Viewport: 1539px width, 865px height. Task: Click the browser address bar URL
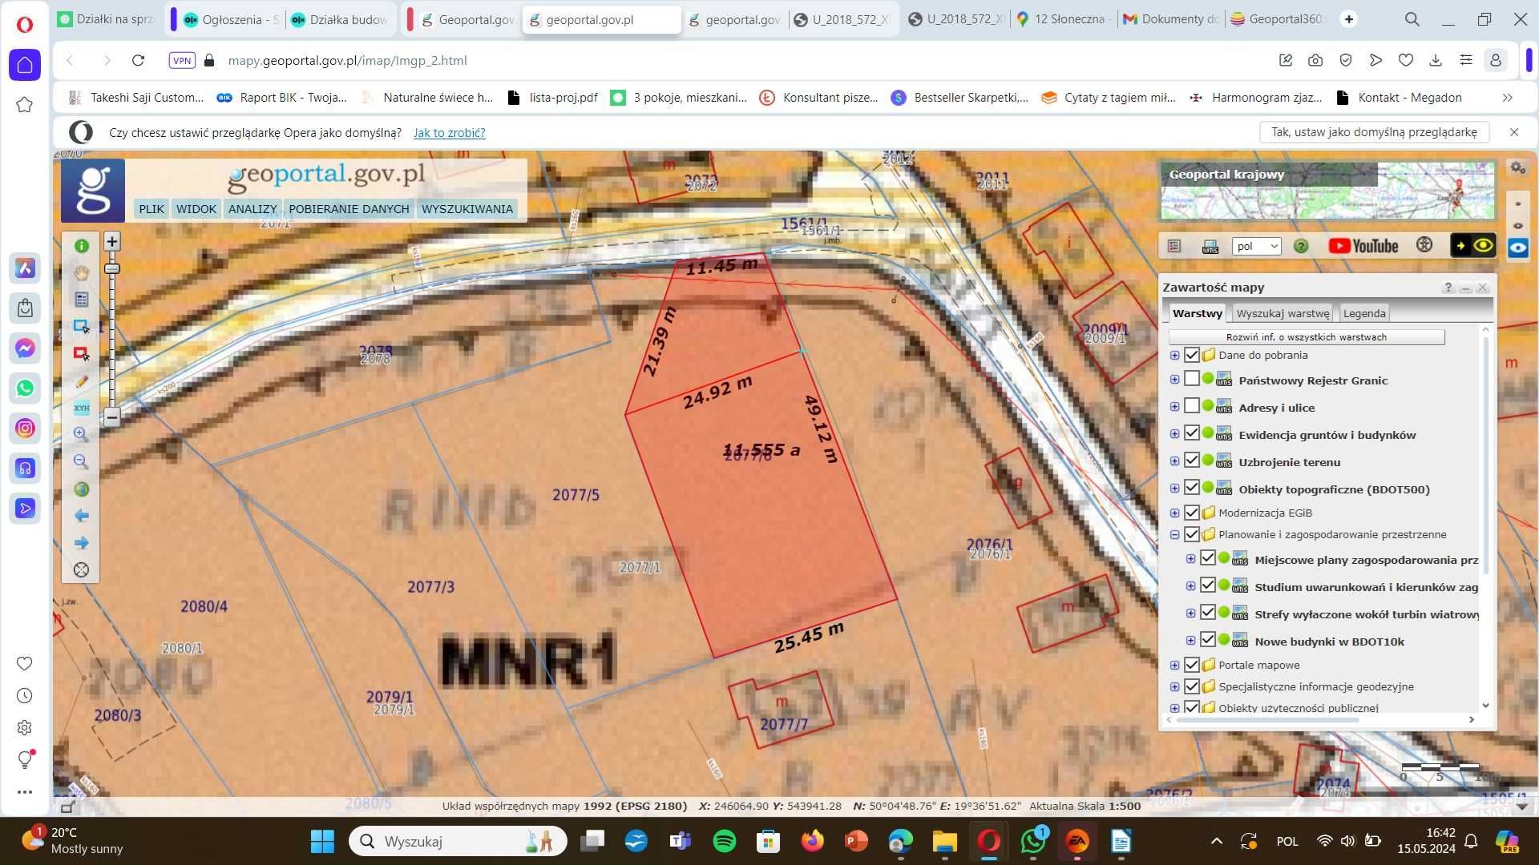tap(347, 60)
